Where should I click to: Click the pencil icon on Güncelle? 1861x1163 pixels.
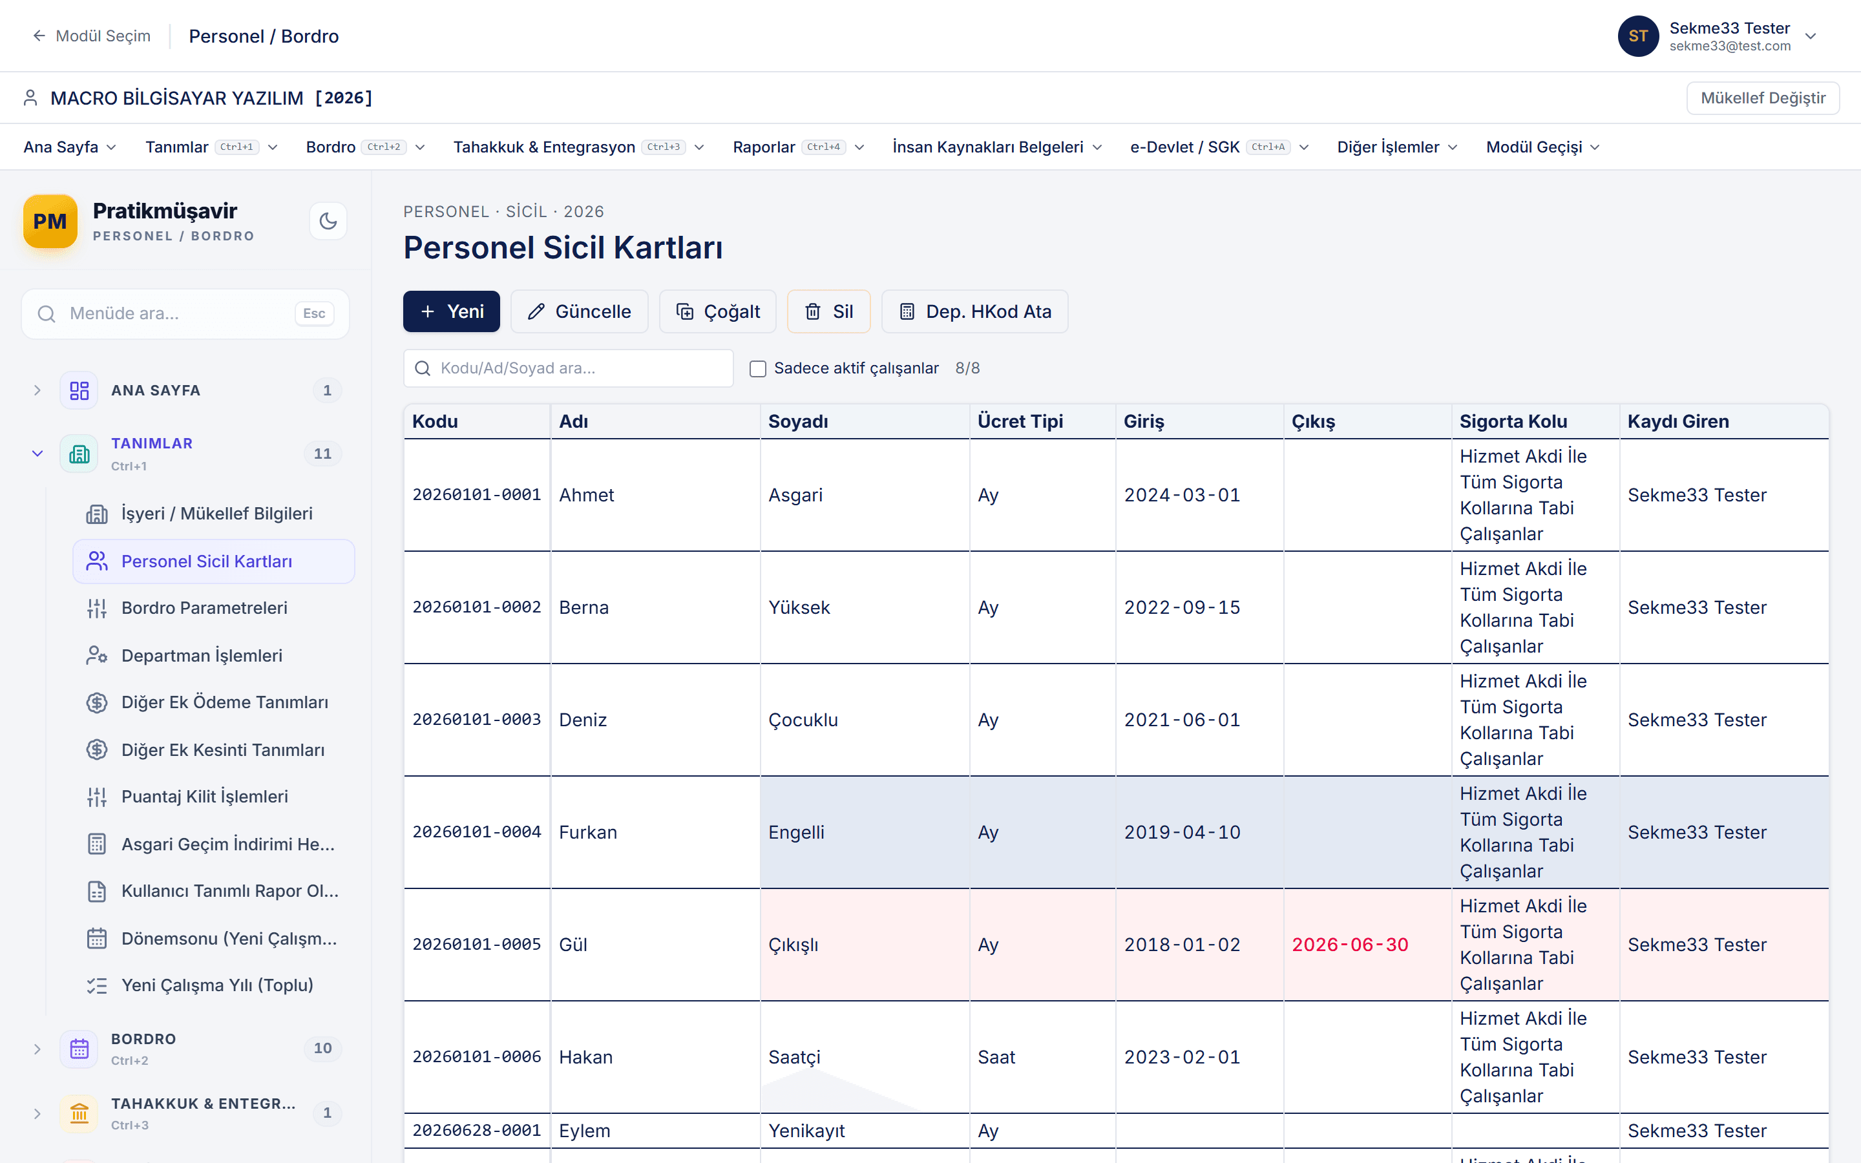pos(536,311)
